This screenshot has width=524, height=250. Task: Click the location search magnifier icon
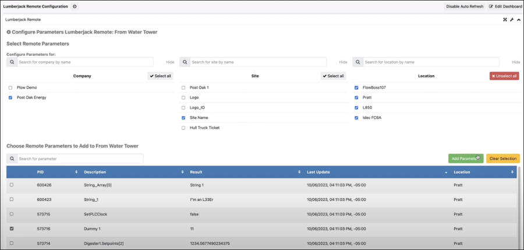pos(357,62)
